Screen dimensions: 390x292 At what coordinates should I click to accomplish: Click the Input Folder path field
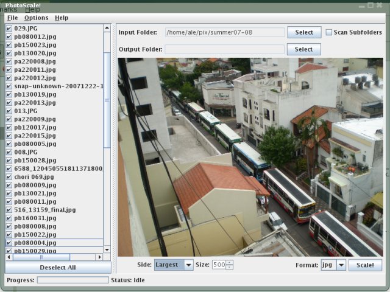(225, 32)
